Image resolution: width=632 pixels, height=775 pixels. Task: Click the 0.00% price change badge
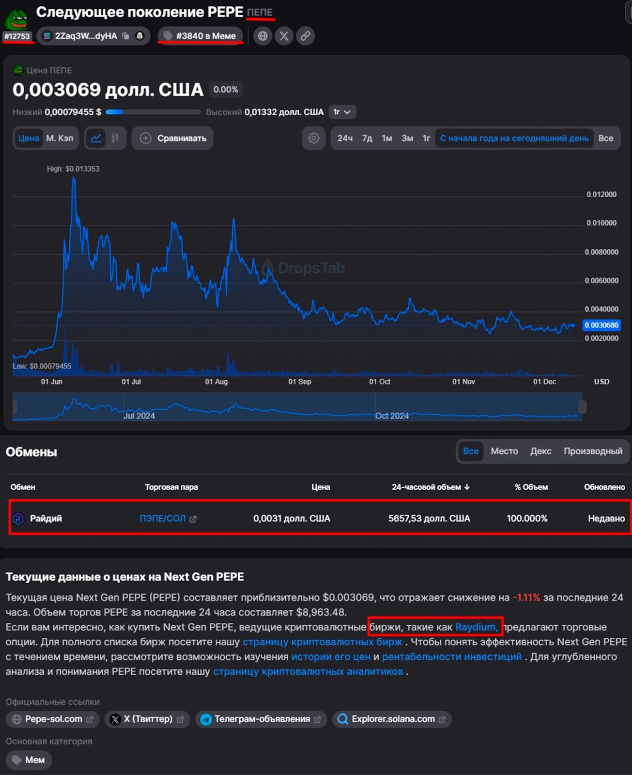[226, 90]
